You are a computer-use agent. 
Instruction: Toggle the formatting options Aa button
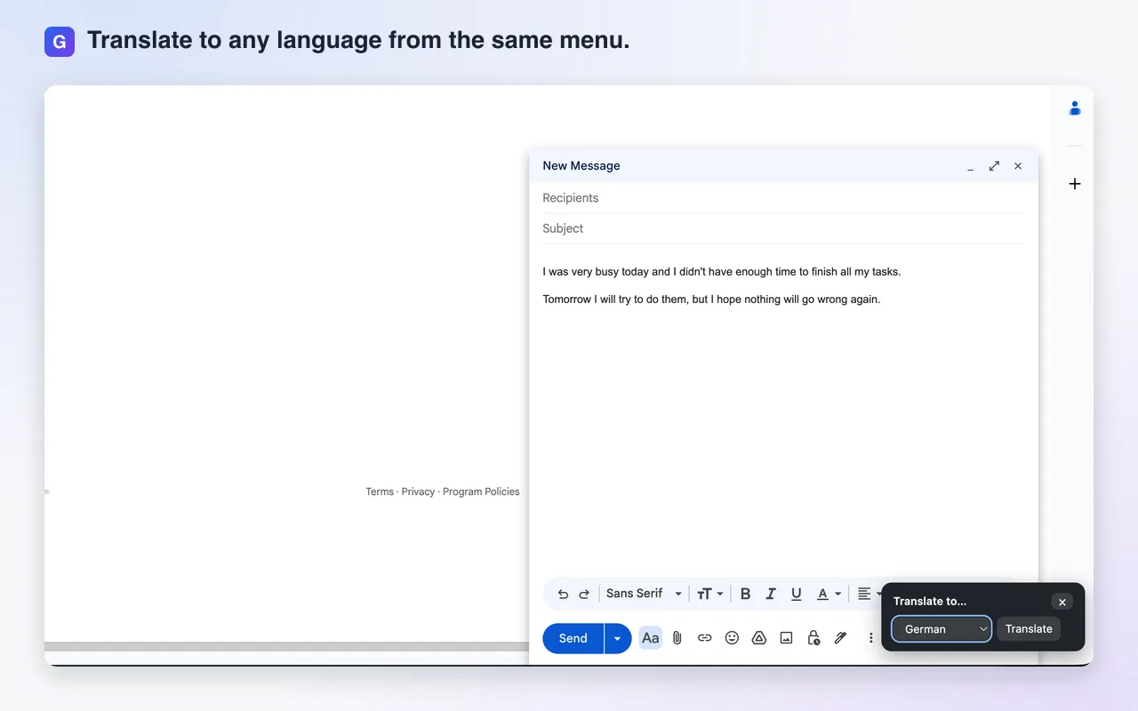click(x=651, y=638)
